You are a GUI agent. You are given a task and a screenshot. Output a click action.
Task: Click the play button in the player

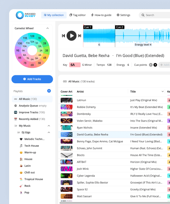[71, 36]
